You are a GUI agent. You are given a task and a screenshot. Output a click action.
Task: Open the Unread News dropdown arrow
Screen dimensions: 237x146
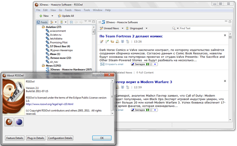[122, 28]
